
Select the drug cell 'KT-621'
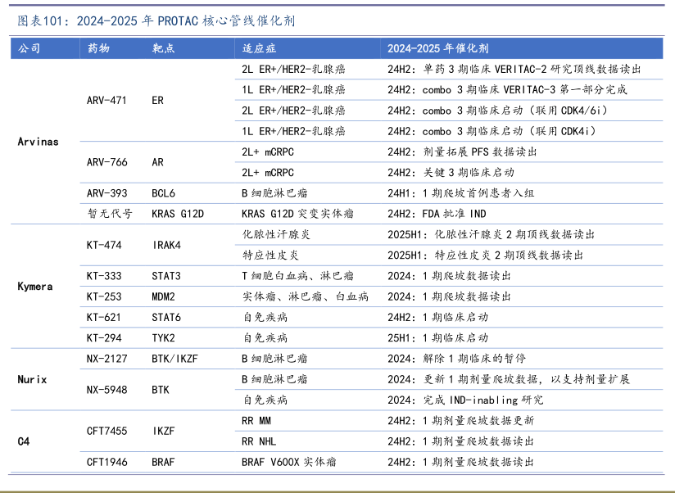point(103,317)
